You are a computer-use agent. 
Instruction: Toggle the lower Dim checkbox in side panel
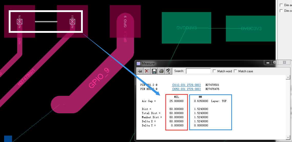(x=281, y=11)
